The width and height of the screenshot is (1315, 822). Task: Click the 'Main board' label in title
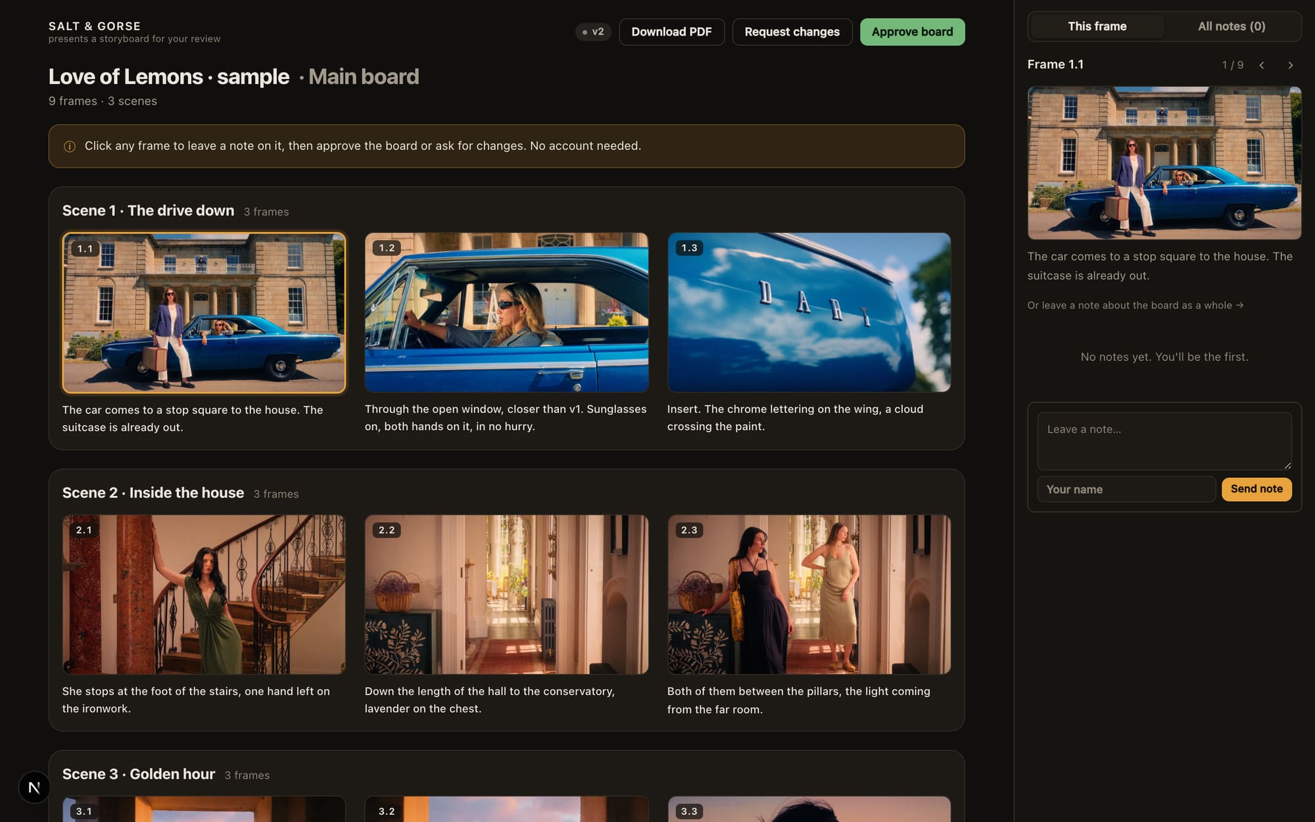click(364, 77)
